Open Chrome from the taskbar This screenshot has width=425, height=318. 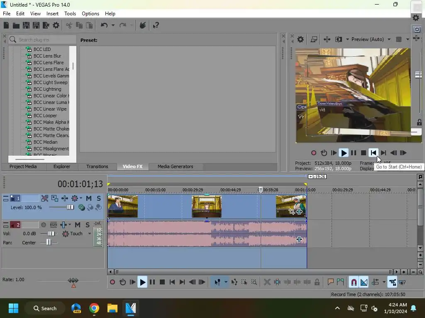click(x=94, y=308)
